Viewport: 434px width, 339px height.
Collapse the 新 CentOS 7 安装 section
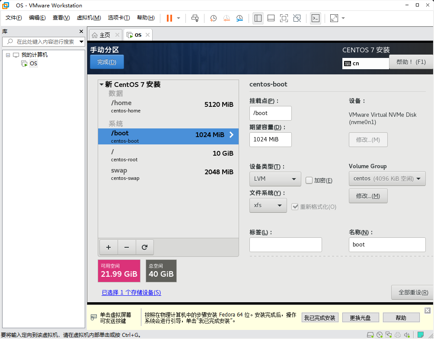pyautogui.click(x=102, y=84)
